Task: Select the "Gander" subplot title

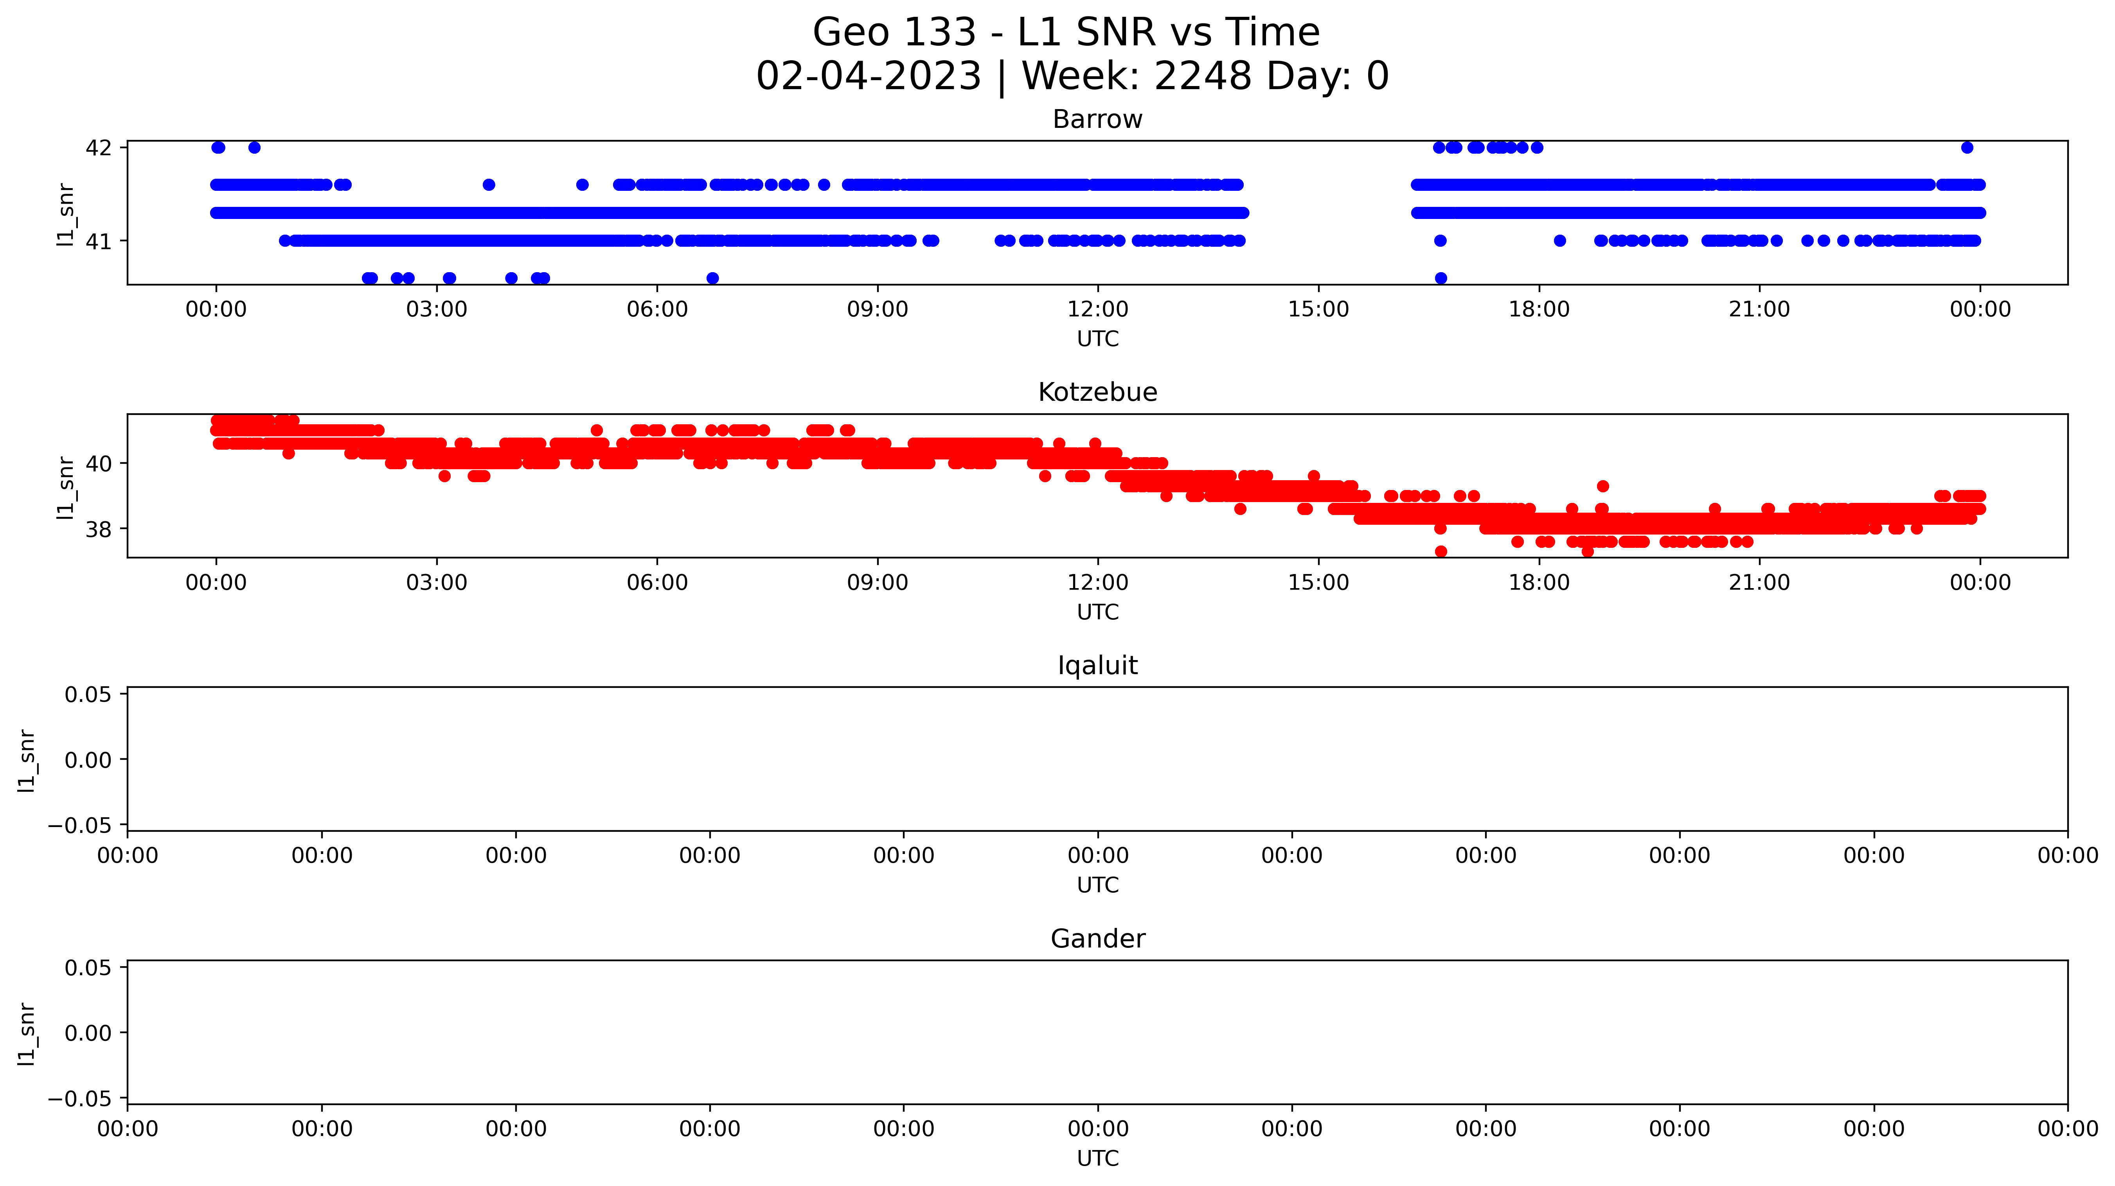Action: [x=1098, y=939]
